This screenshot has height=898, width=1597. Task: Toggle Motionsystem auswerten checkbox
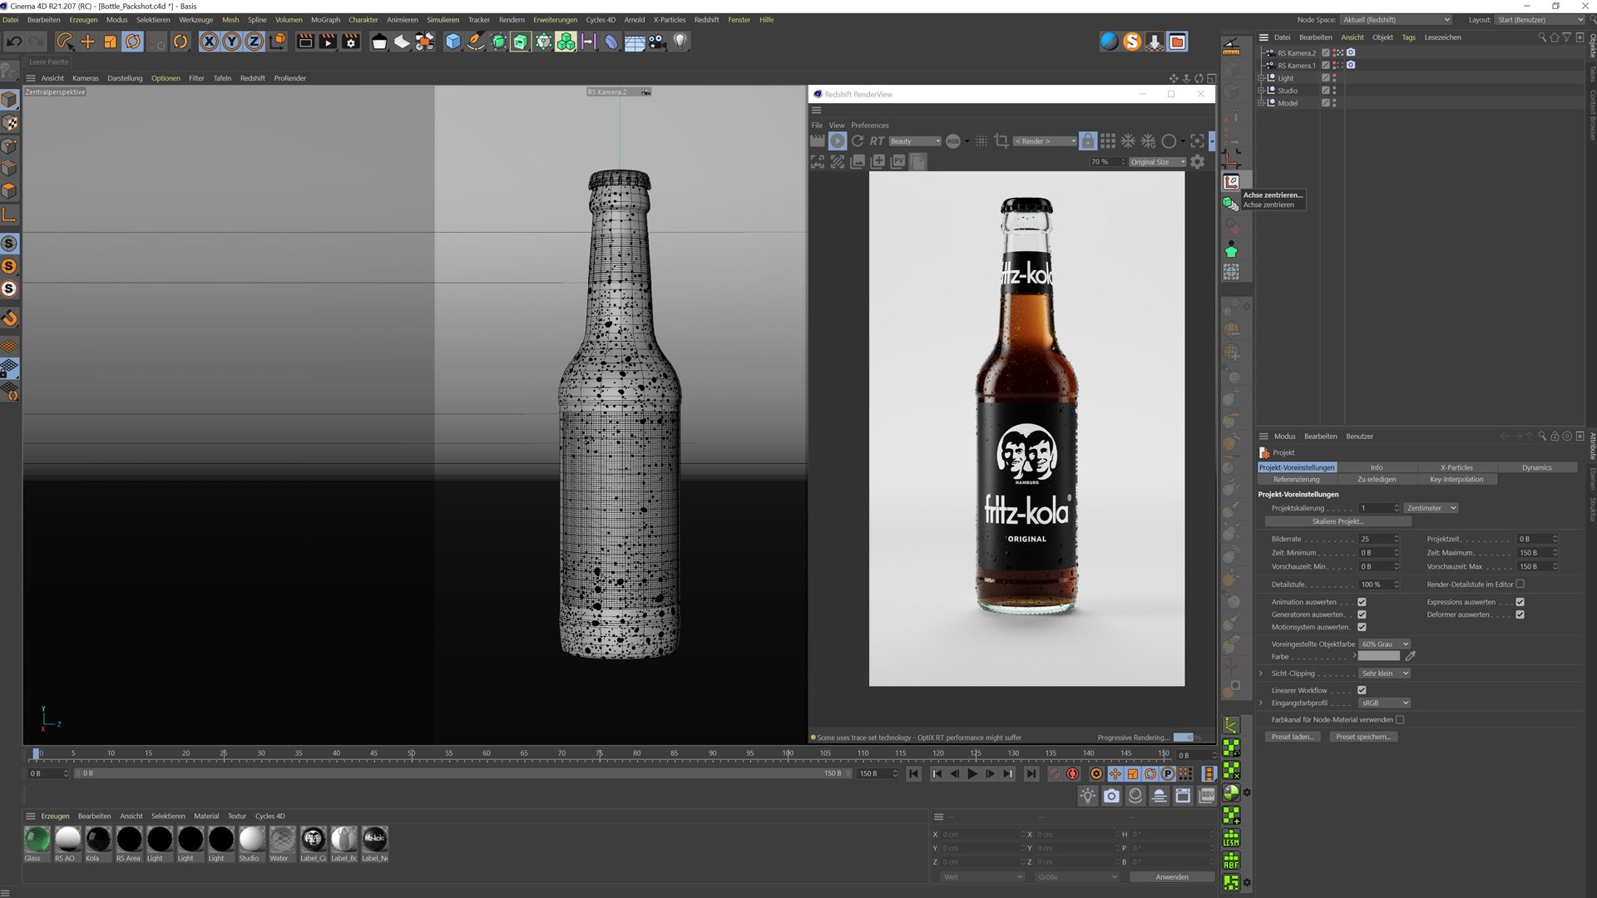tap(1362, 627)
